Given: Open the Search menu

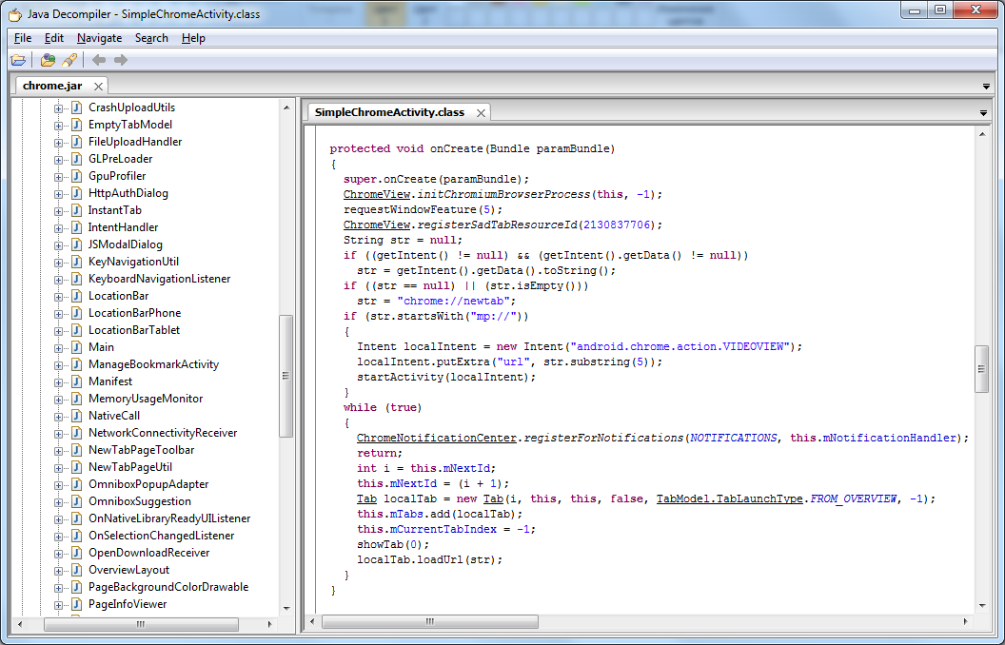Looking at the screenshot, I should point(151,38).
